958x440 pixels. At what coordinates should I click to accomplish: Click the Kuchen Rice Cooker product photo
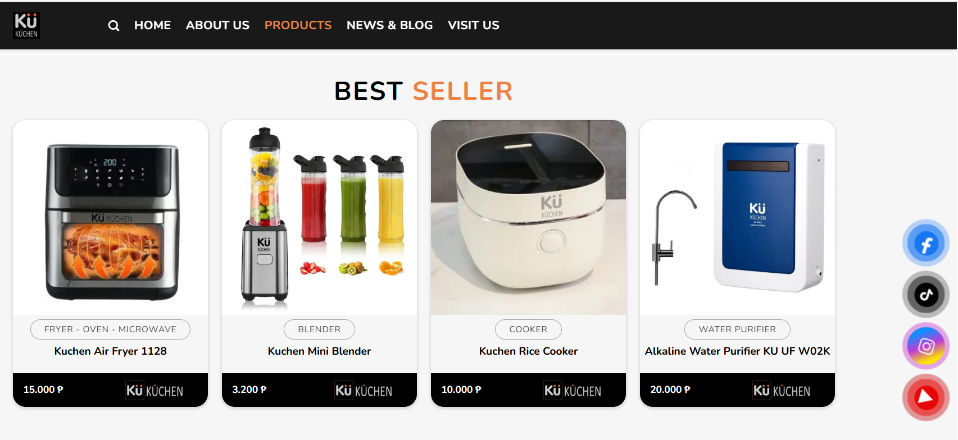(528, 218)
